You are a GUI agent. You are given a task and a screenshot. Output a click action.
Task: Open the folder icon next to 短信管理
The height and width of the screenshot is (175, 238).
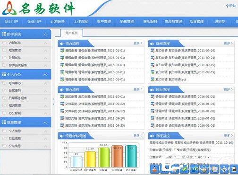point(4,50)
